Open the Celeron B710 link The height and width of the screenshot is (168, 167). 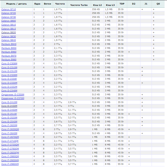(8, 9)
